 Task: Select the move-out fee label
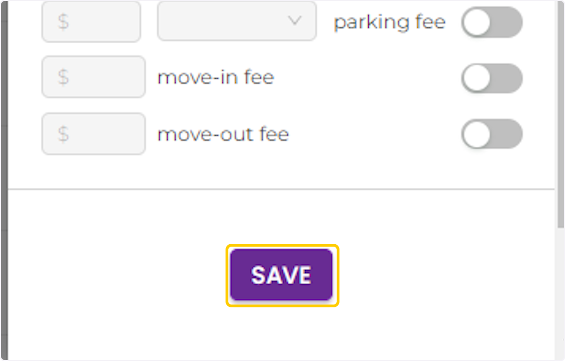click(x=223, y=134)
